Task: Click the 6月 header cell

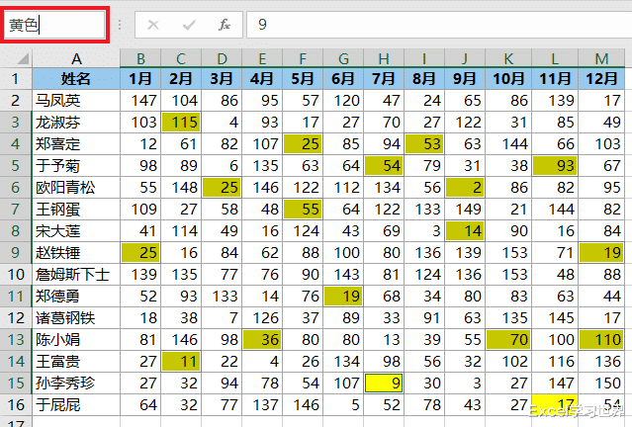Action: point(343,78)
